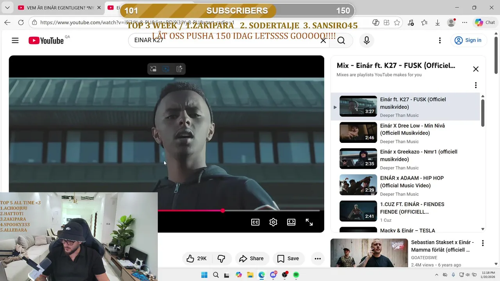Open Spotify from taskbar

tap(296, 275)
